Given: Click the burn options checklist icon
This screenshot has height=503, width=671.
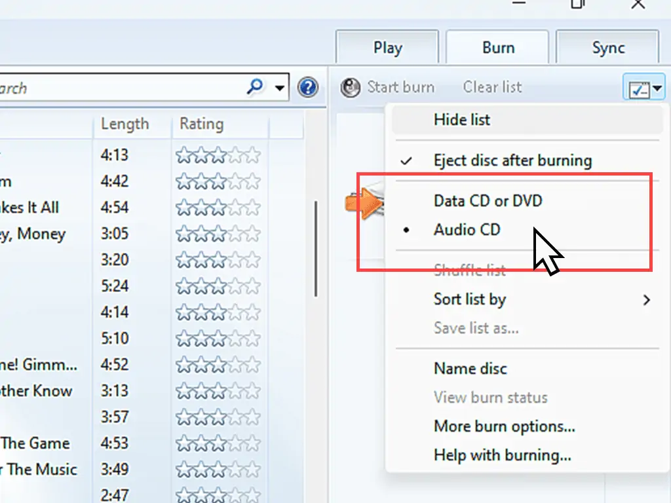Looking at the screenshot, I should click(x=638, y=87).
